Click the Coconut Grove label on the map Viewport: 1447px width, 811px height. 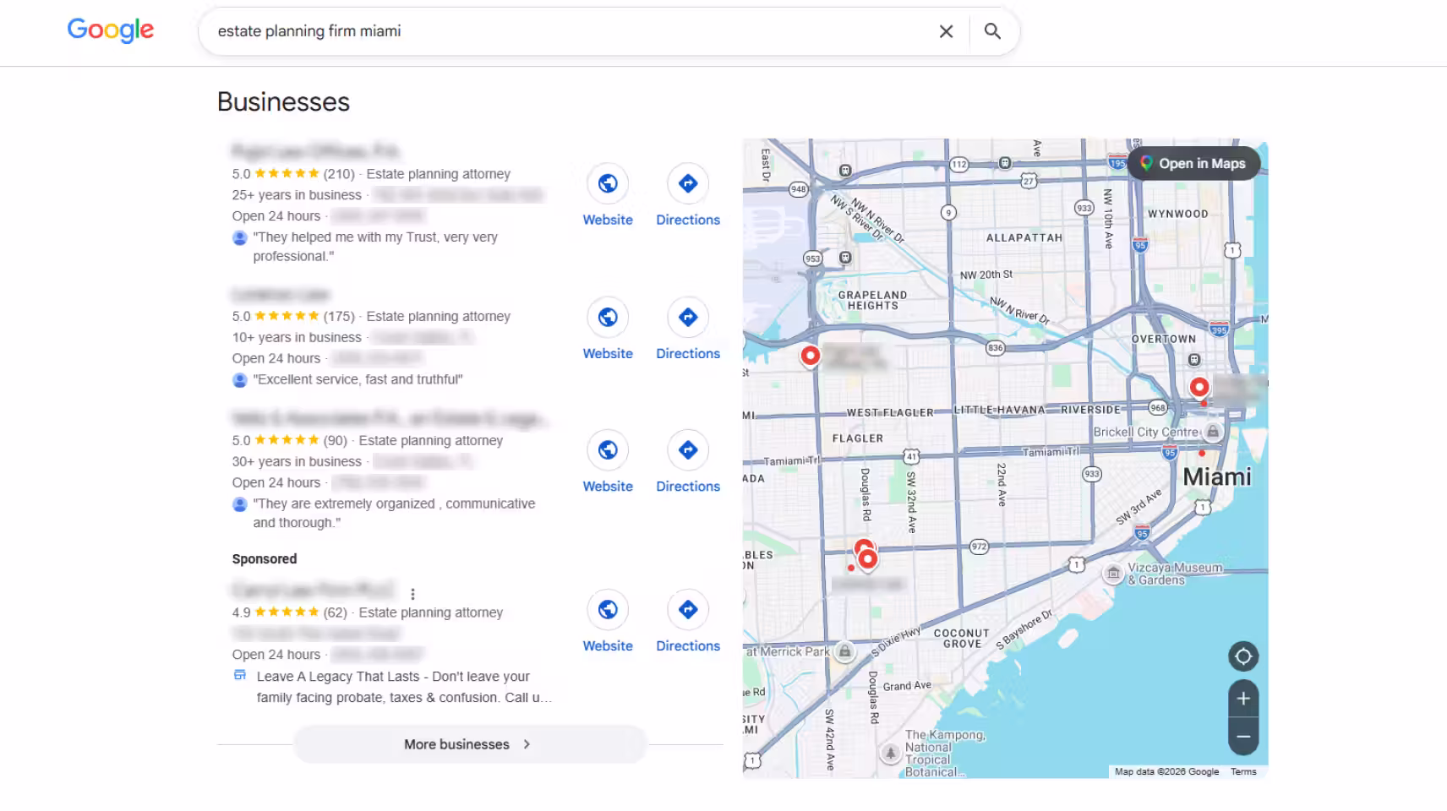point(961,639)
